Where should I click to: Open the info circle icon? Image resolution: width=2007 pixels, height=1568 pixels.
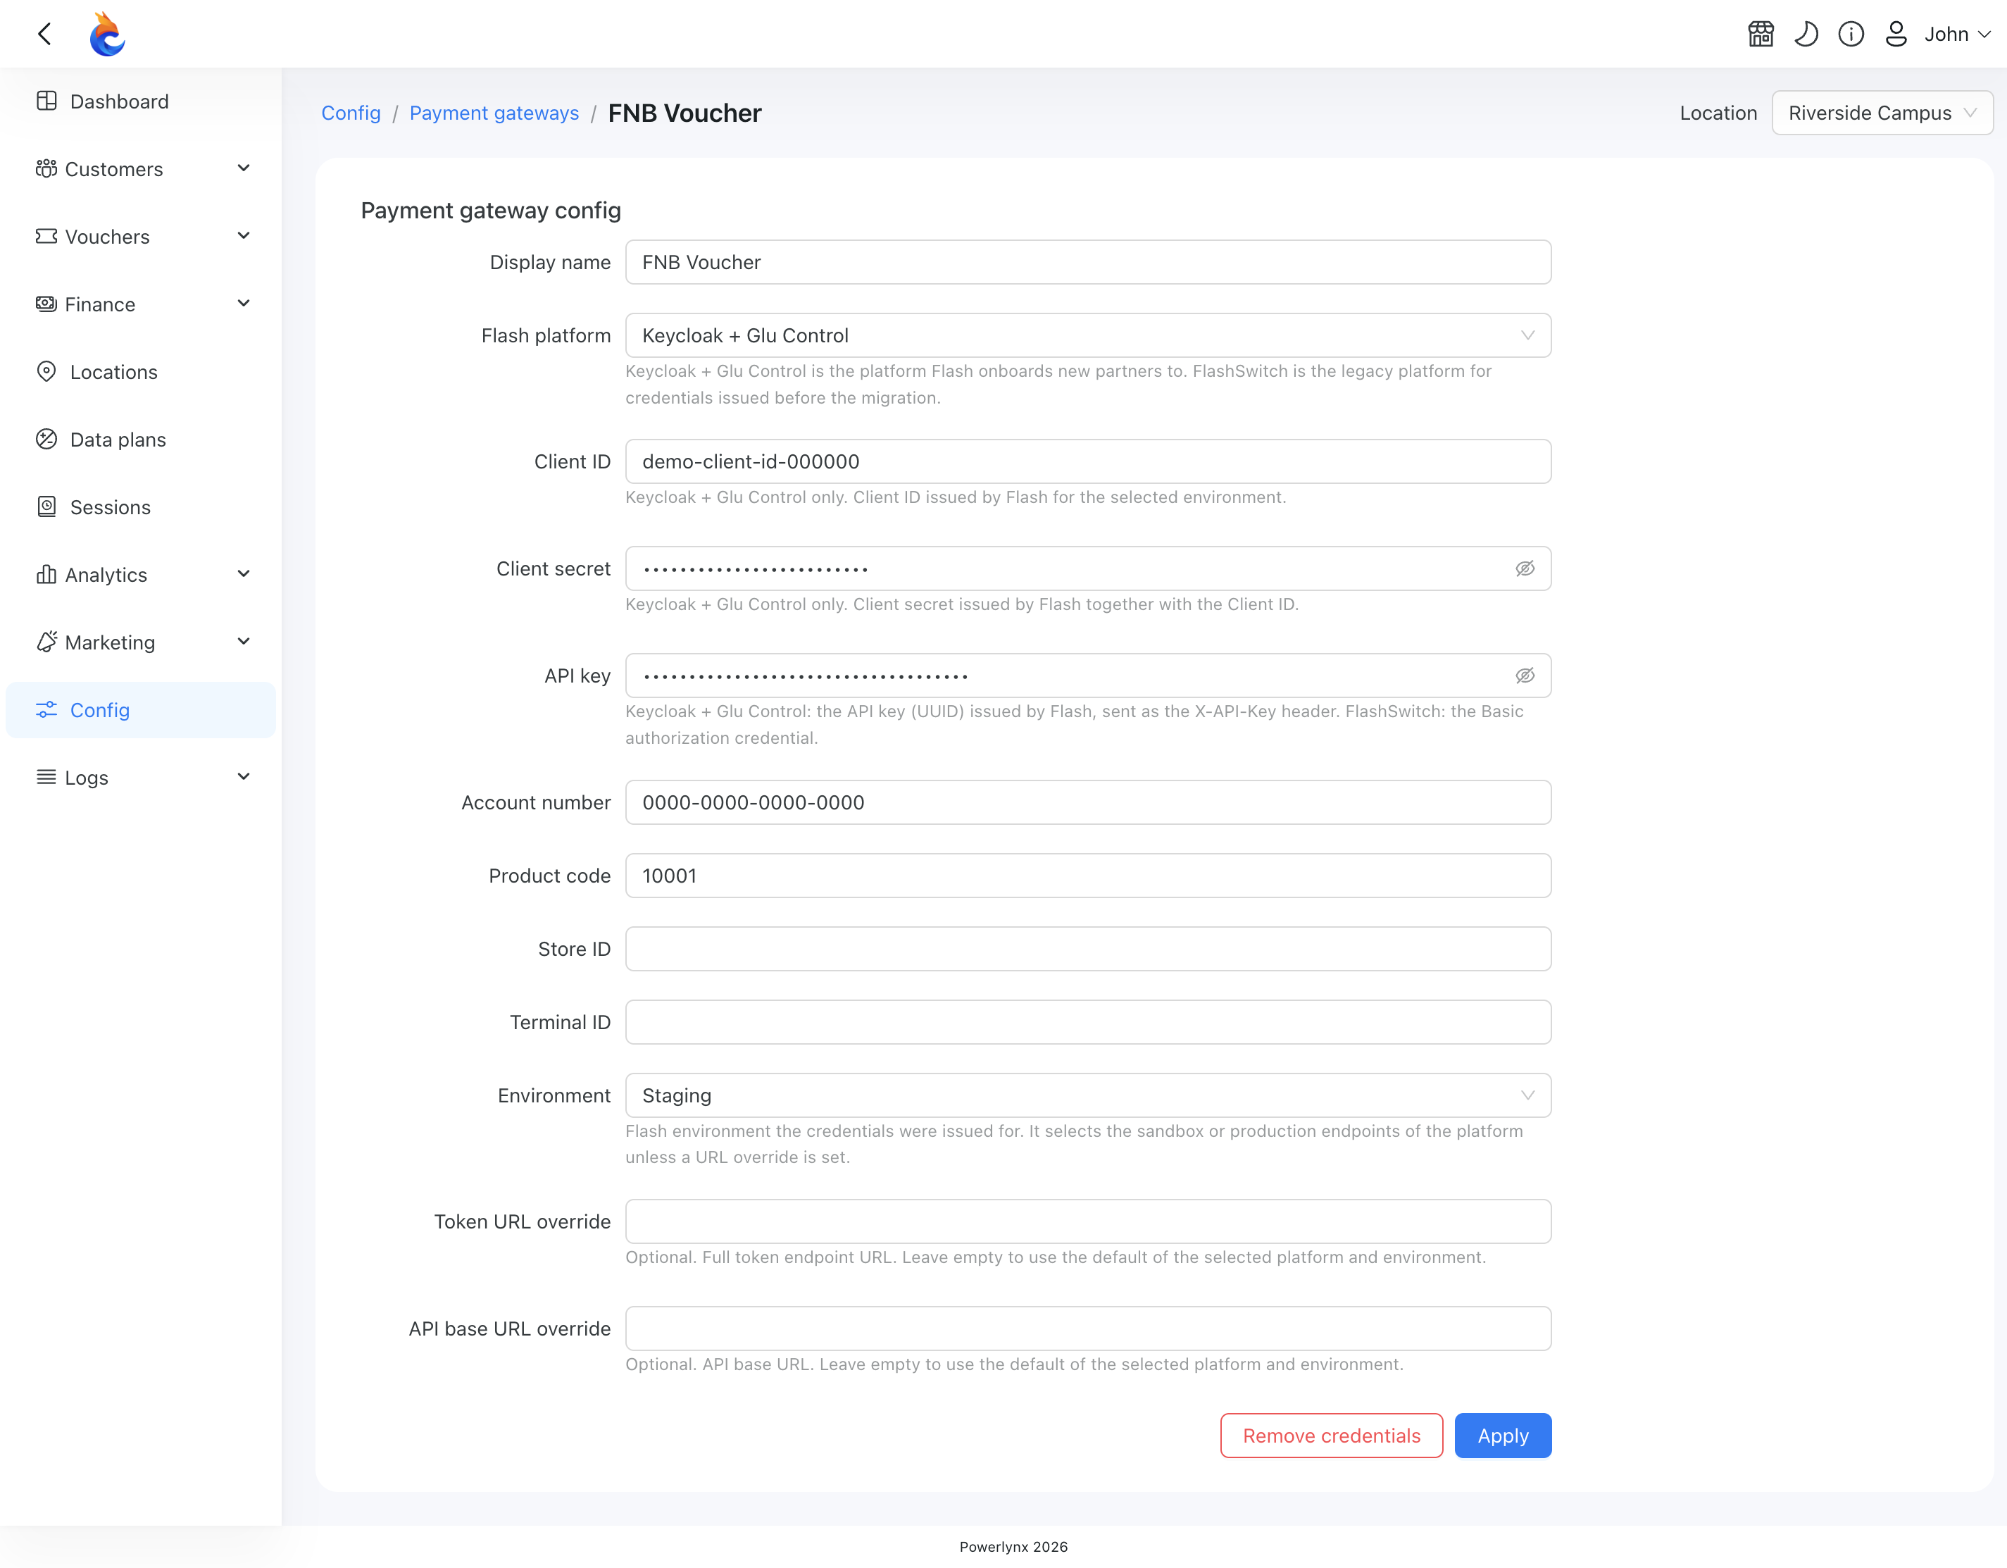click(x=1851, y=34)
